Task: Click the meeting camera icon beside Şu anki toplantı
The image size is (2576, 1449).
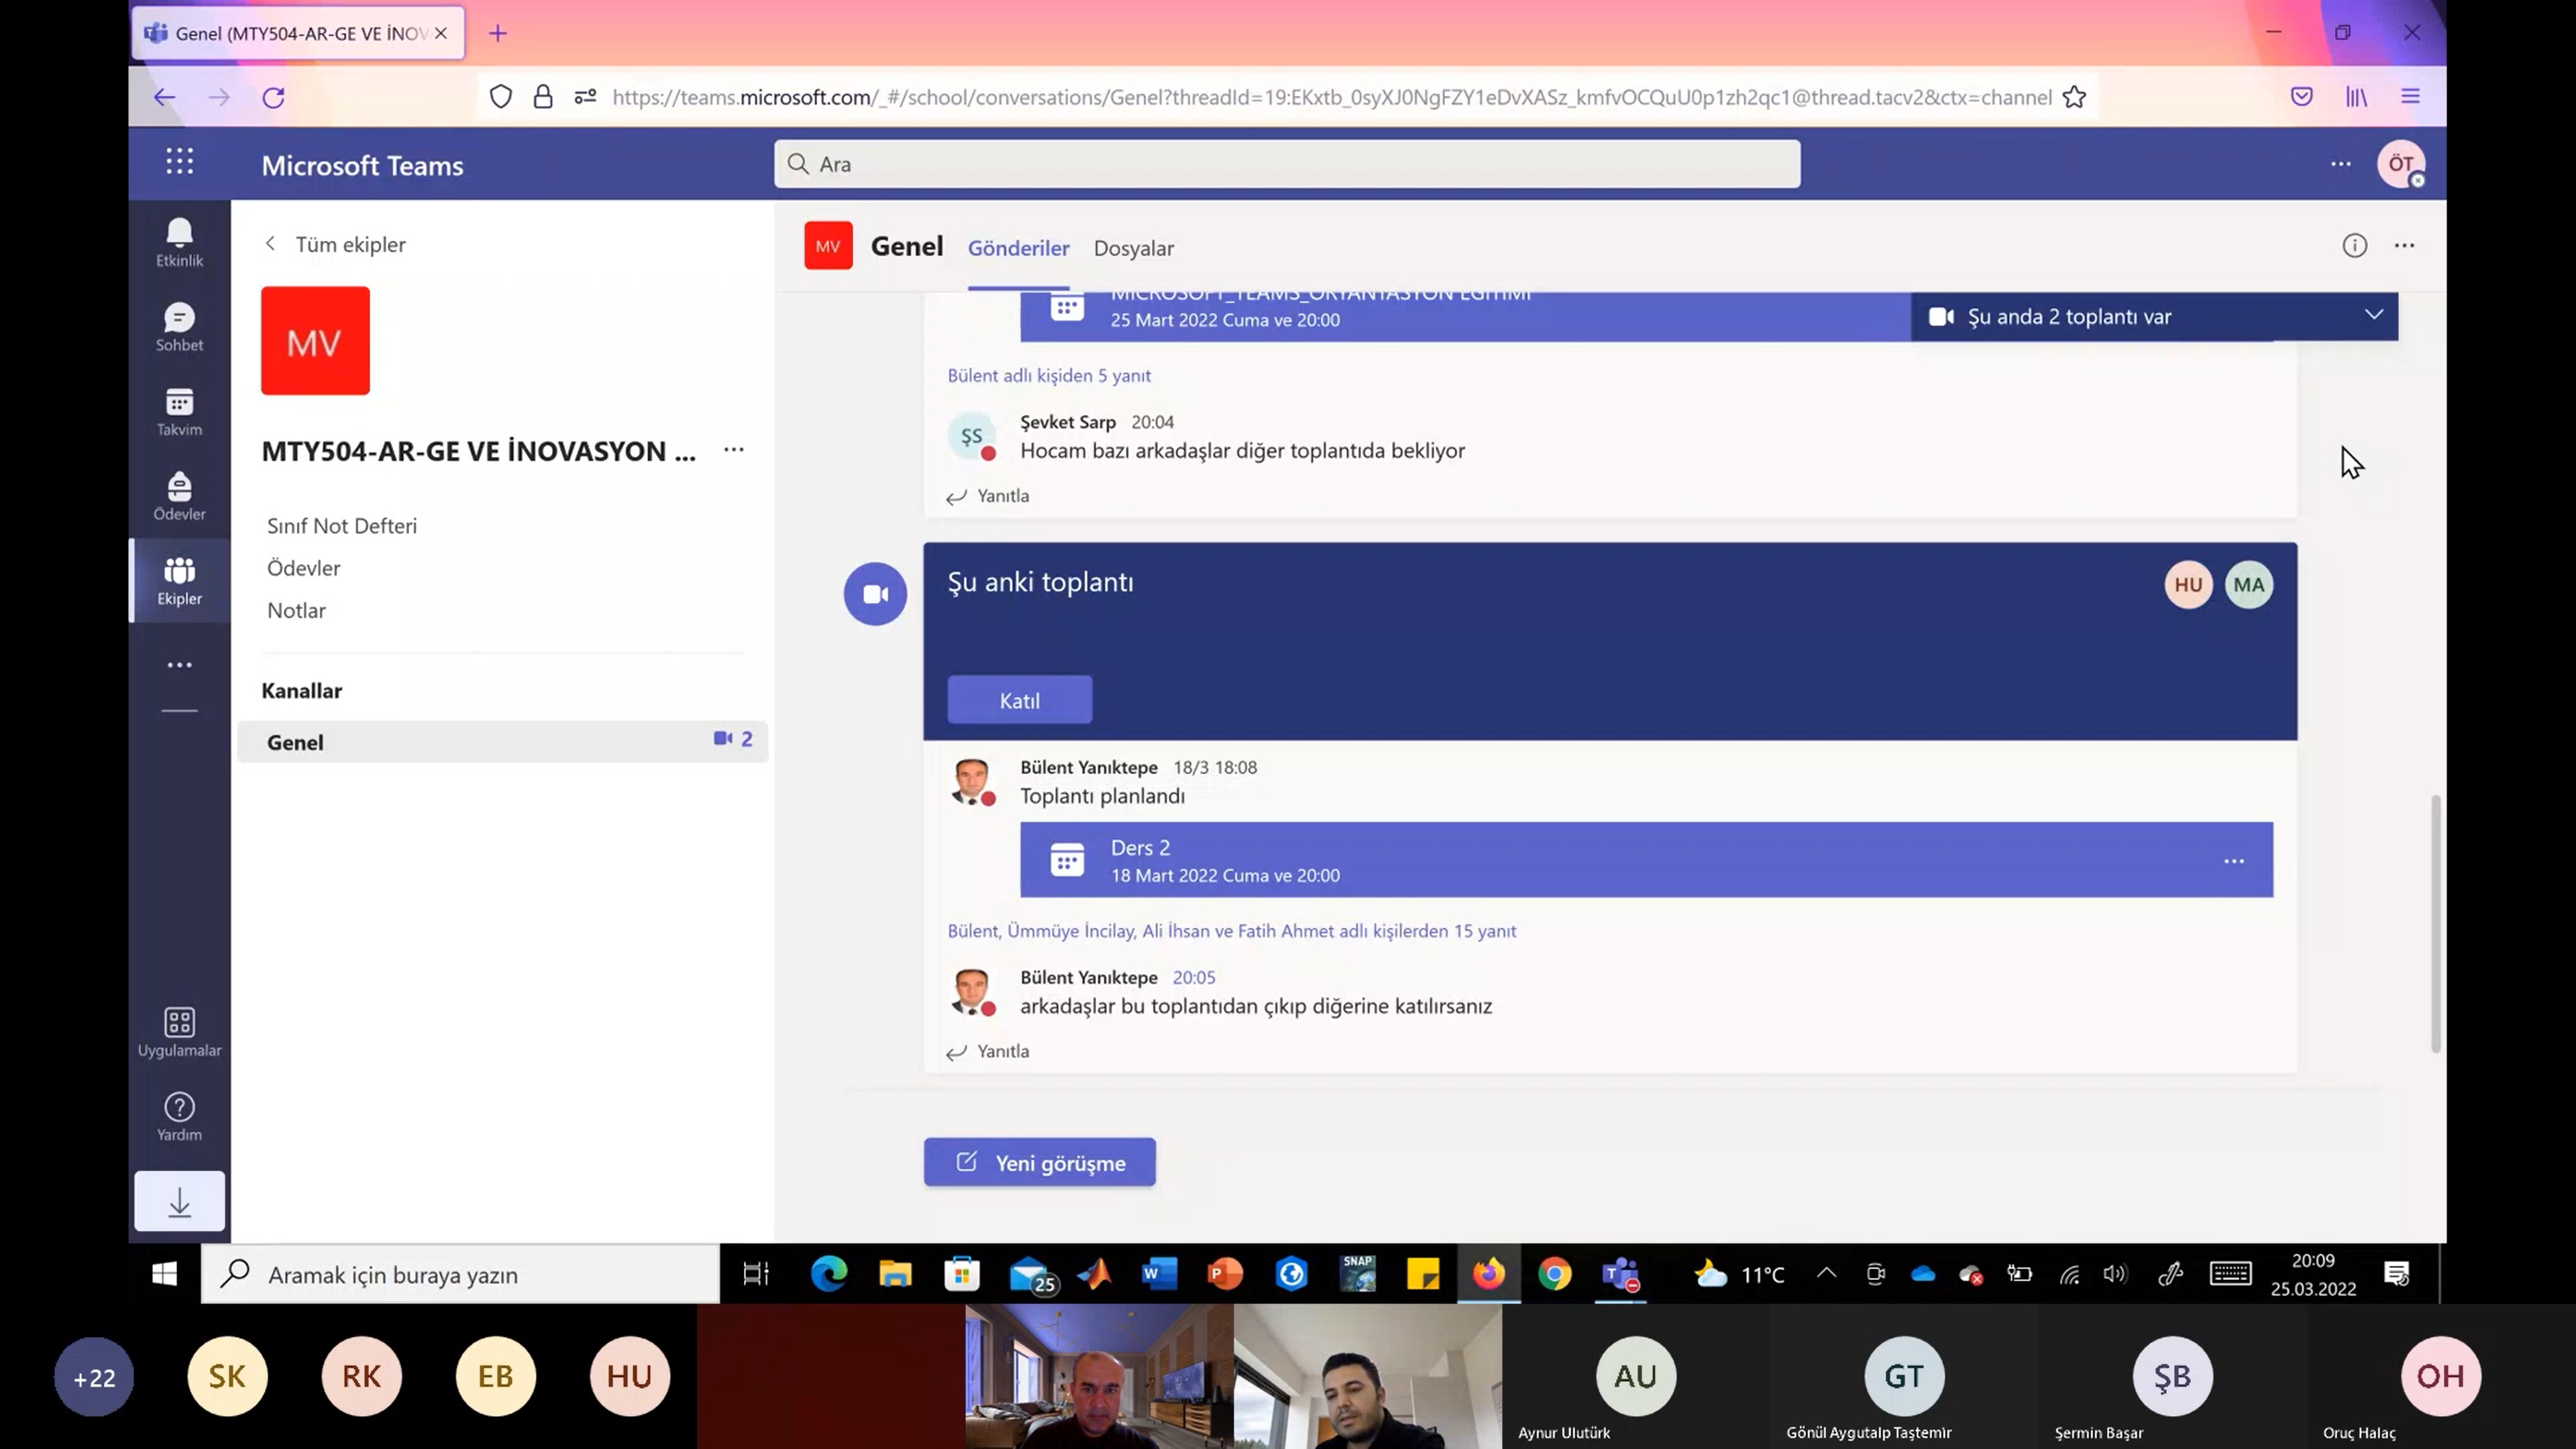Action: click(x=875, y=594)
